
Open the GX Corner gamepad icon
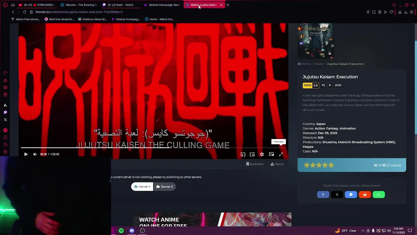point(13,5)
